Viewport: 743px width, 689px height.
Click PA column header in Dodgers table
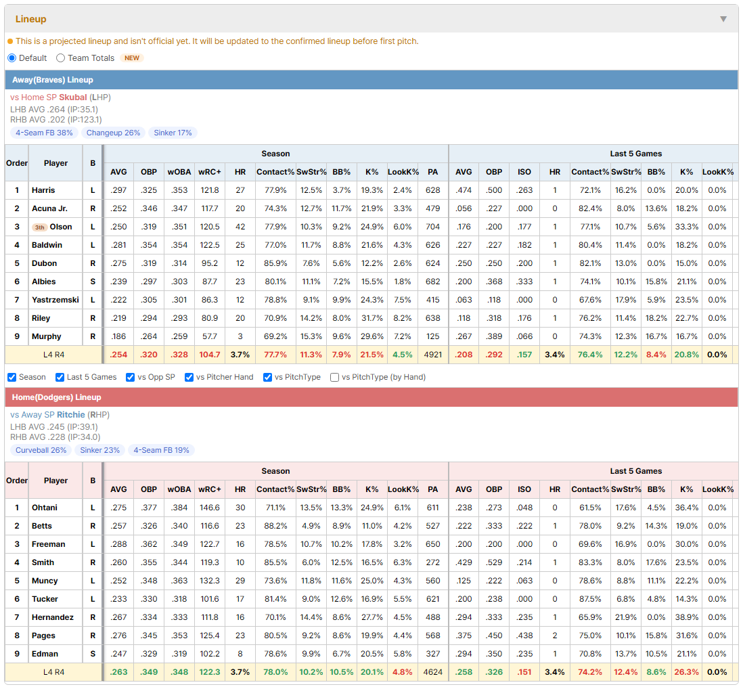tap(432, 489)
